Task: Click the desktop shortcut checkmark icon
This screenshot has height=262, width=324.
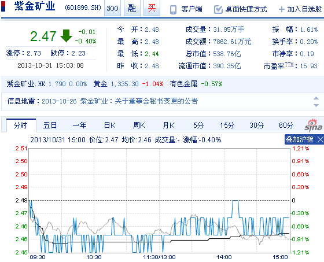Action: click(x=218, y=9)
